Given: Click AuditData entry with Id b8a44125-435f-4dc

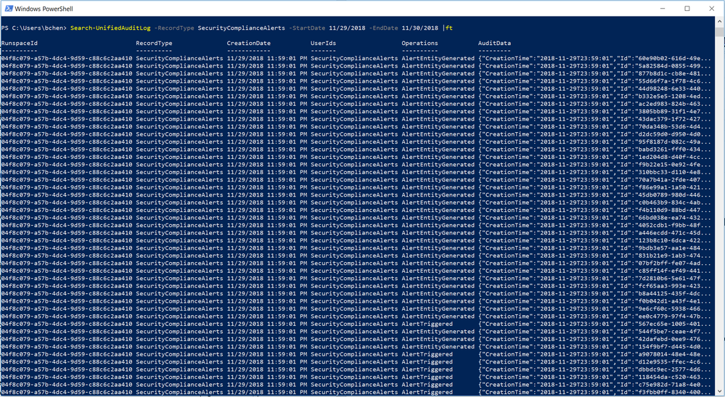Looking at the screenshot, I should pos(595,293).
